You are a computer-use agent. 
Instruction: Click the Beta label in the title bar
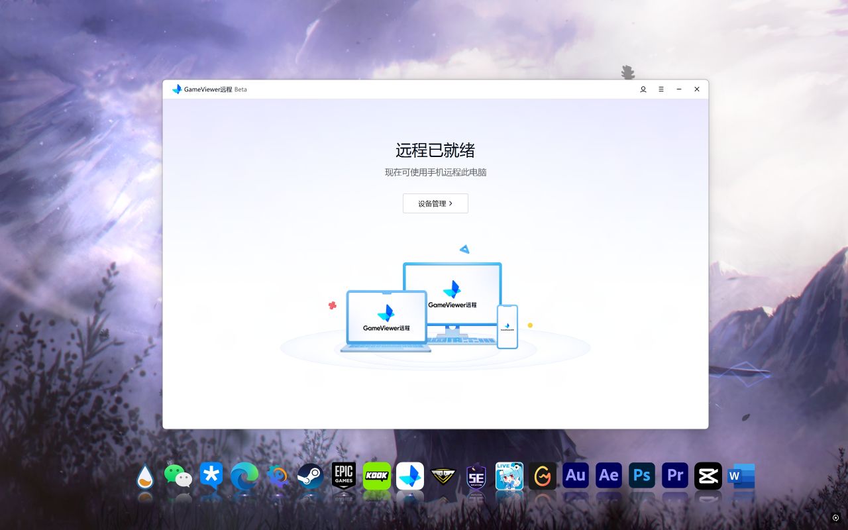240,89
